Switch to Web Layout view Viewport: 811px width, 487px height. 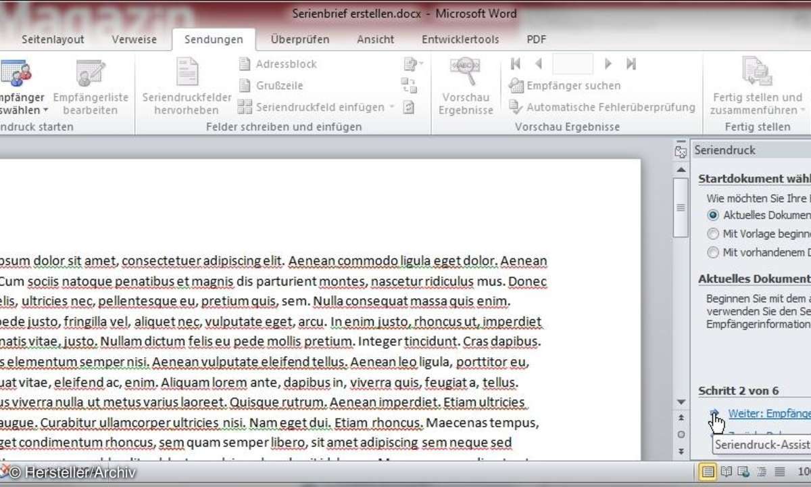click(x=745, y=471)
